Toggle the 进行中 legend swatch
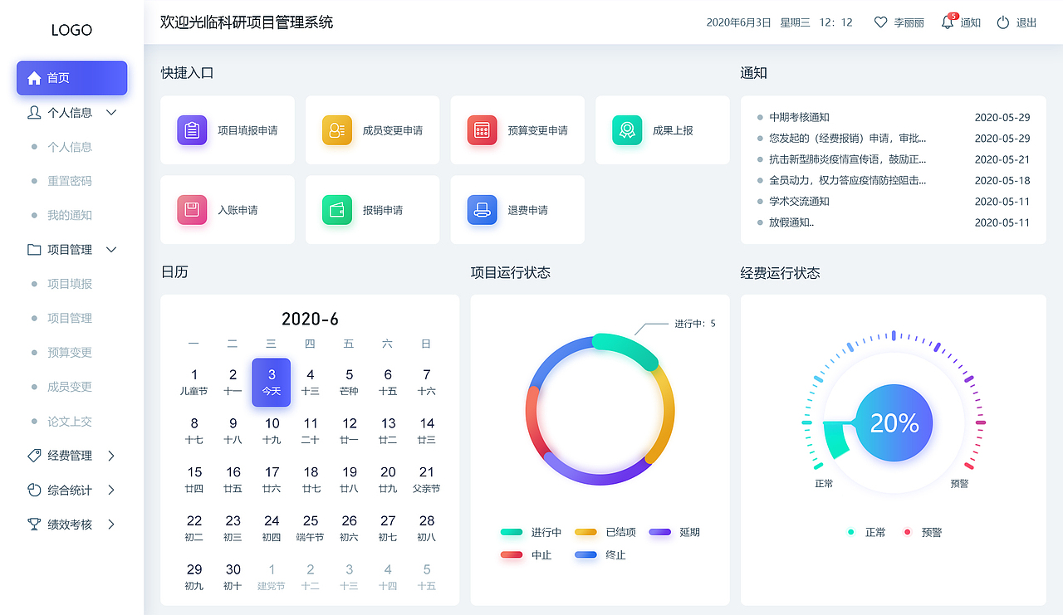 pos(512,533)
